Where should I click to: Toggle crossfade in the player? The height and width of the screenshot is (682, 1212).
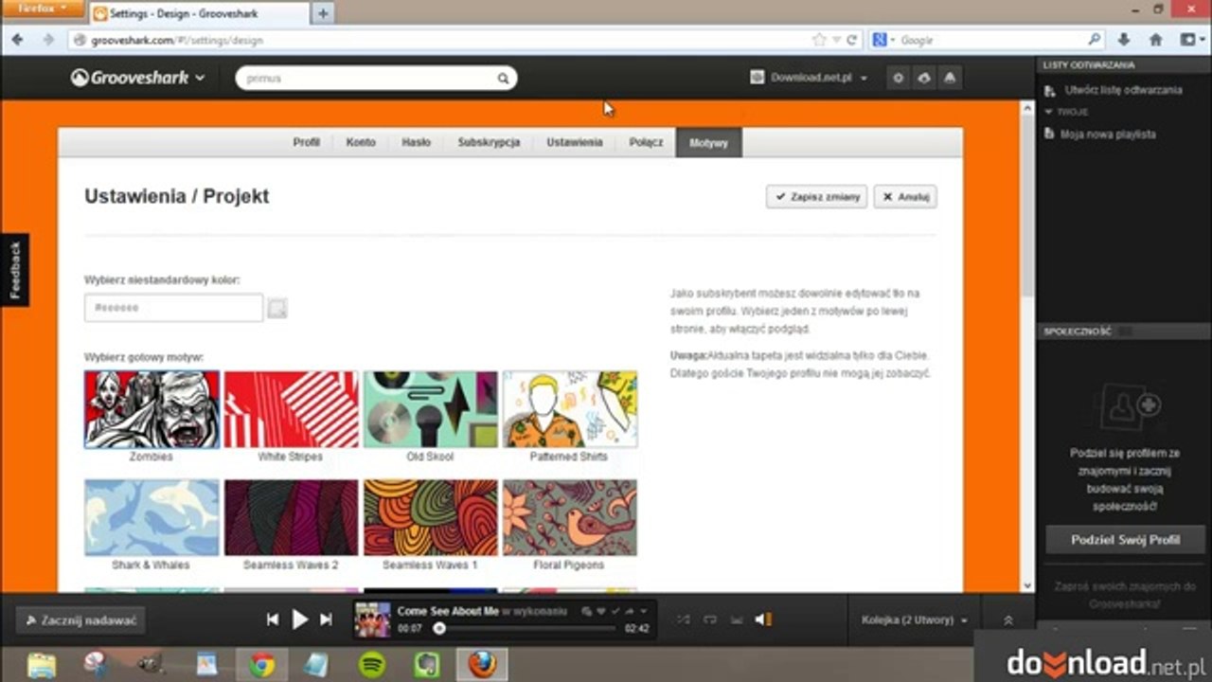[737, 619]
